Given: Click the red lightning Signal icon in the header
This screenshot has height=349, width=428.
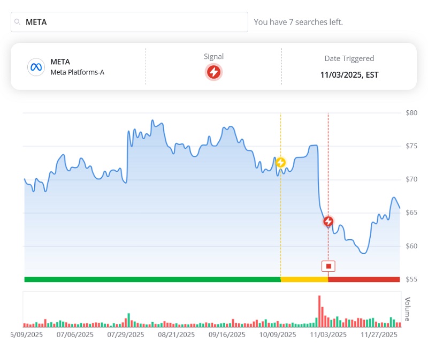Looking at the screenshot, I should (x=213, y=70).
